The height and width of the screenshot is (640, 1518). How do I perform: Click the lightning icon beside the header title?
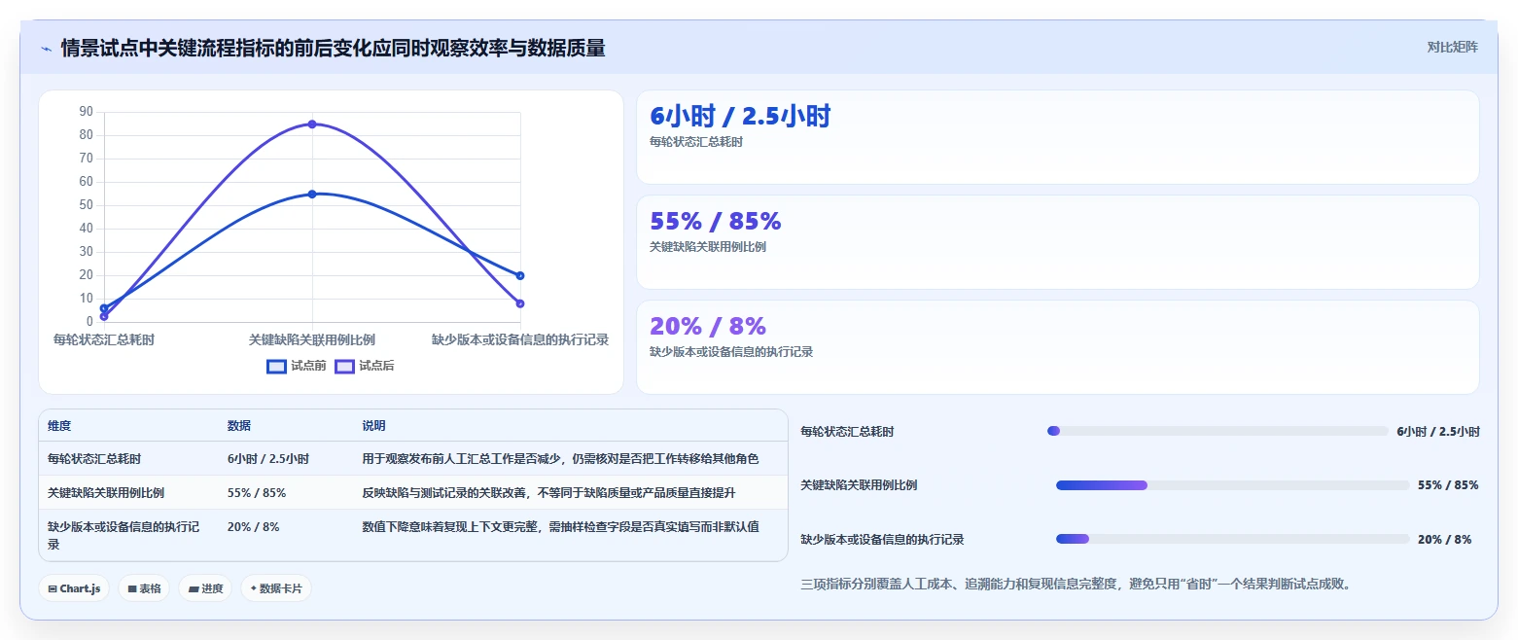(x=46, y=48)
